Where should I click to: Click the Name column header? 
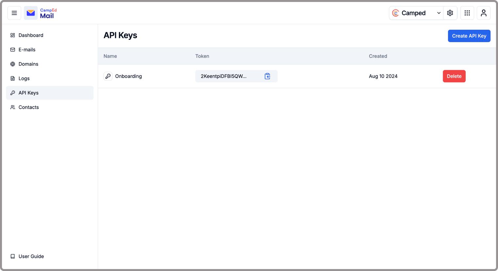coord(110,56)
